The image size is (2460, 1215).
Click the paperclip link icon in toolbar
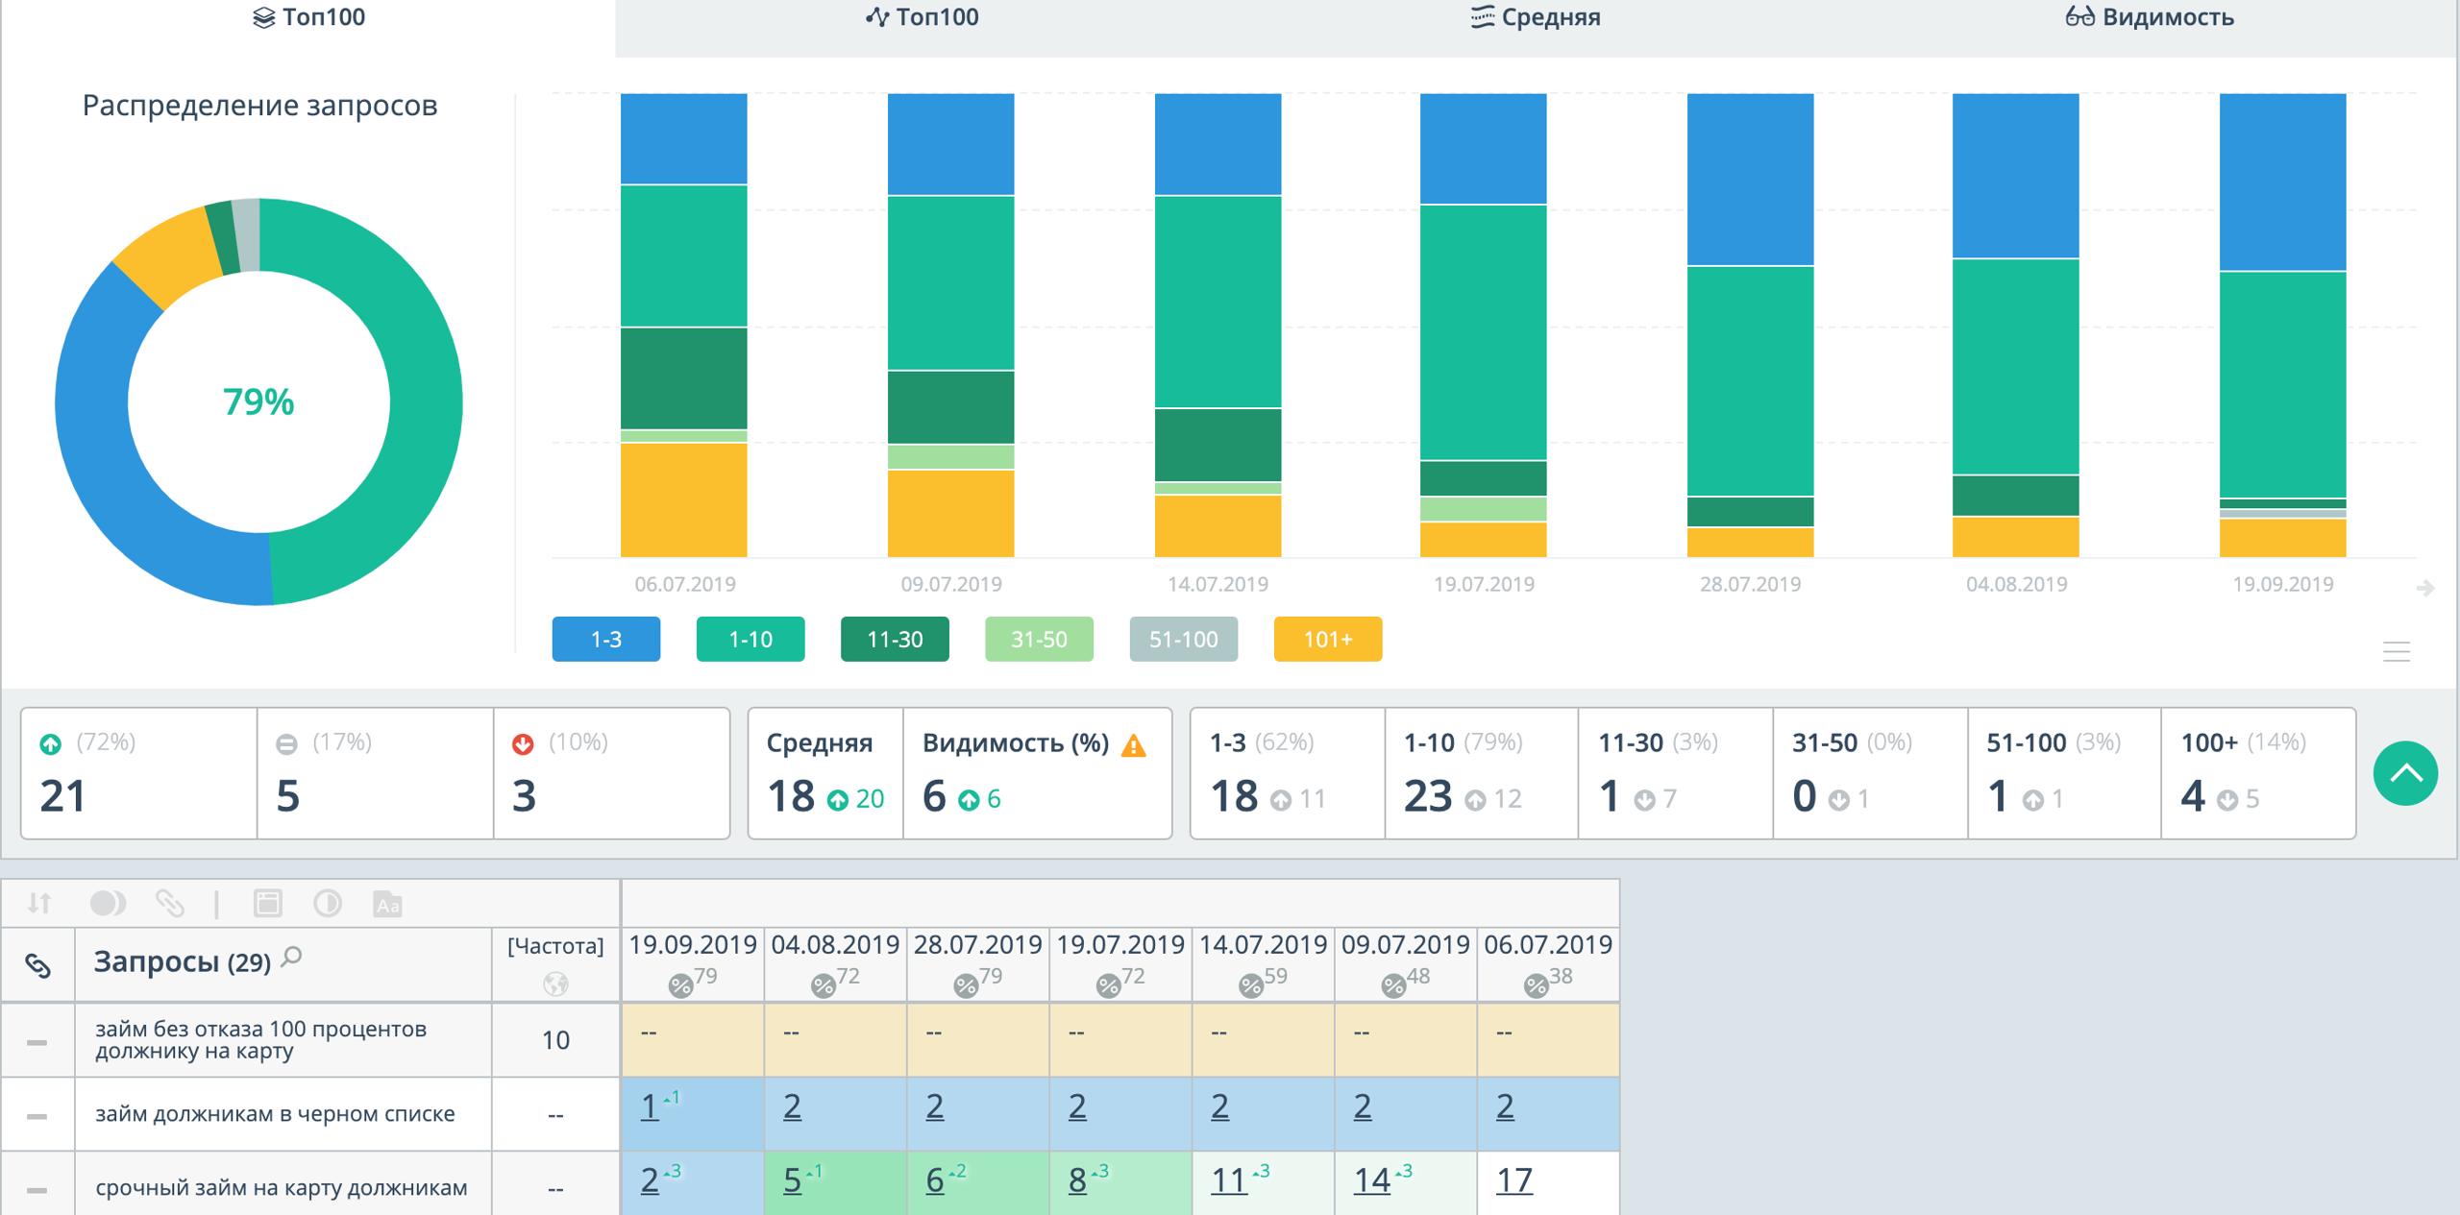tap(170, 903)
